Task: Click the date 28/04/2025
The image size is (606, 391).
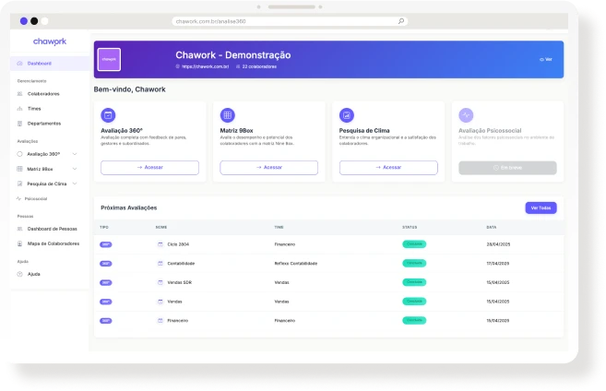Action: coord(498,244)
